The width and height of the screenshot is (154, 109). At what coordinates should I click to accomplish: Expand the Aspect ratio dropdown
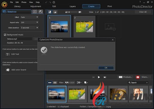click(x=30, y=23)
